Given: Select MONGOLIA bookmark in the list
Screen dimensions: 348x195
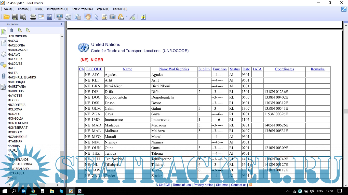Looking at the screenshot, I should tap(15, 119).
